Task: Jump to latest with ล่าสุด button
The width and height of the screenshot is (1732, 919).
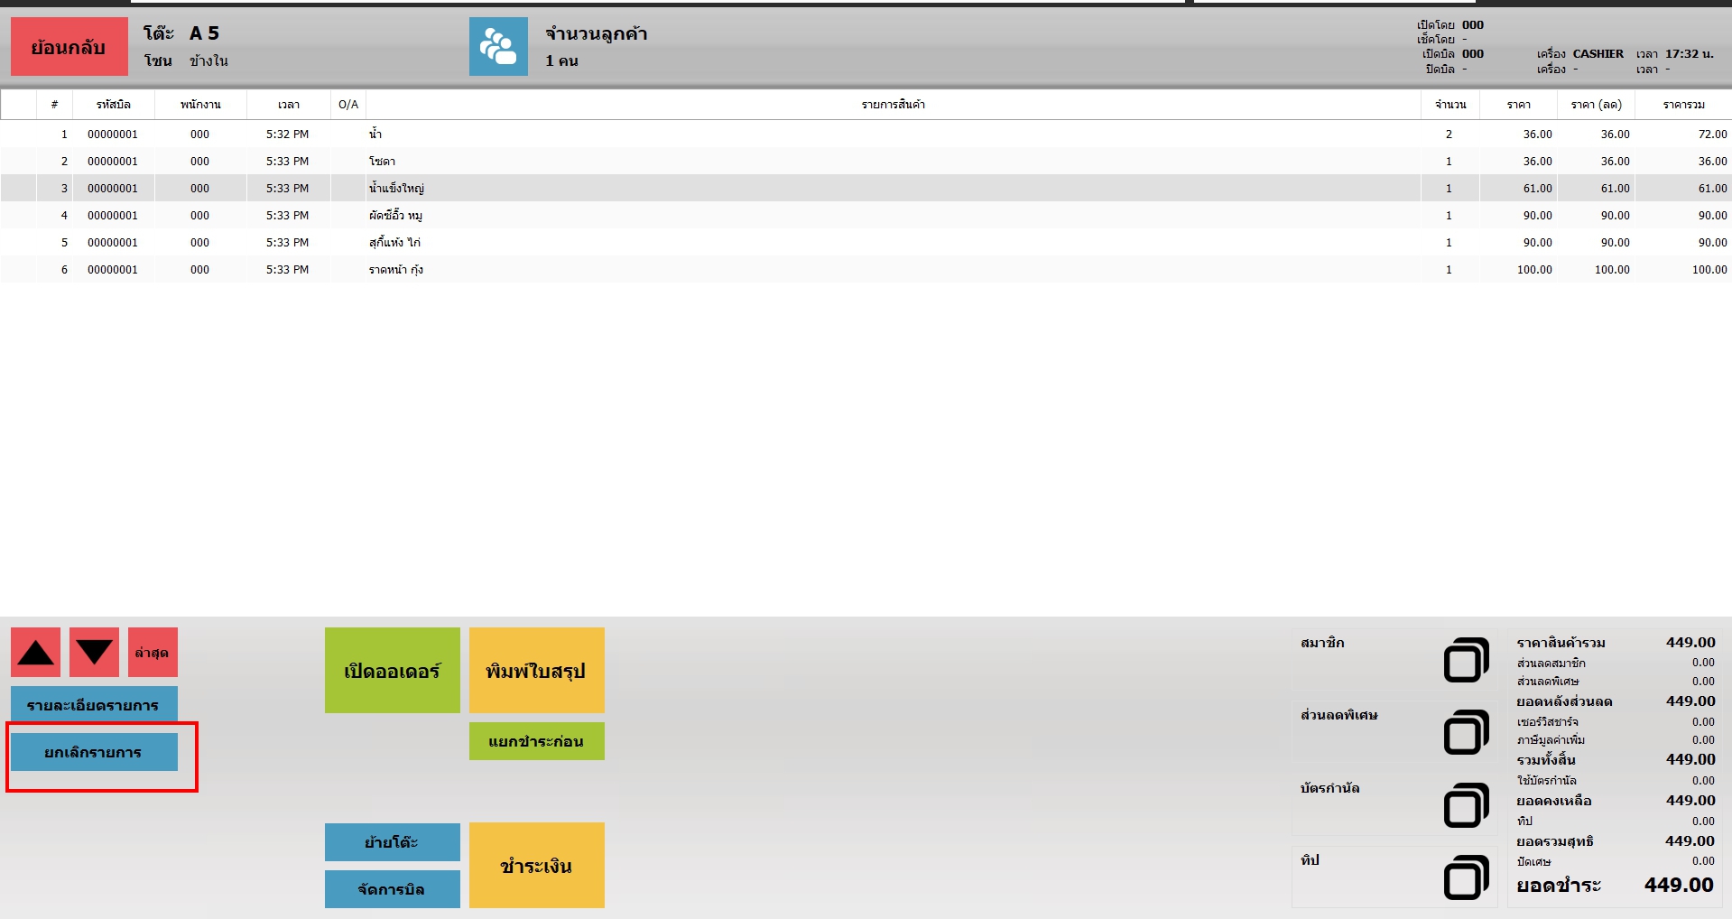Action: (153, 652)
